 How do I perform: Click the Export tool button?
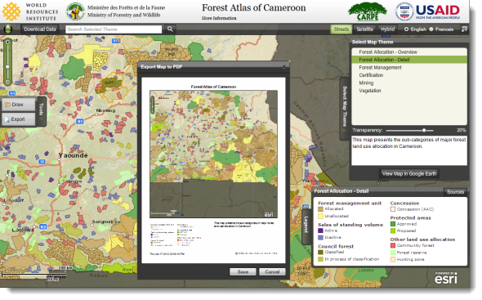[19, 119]
